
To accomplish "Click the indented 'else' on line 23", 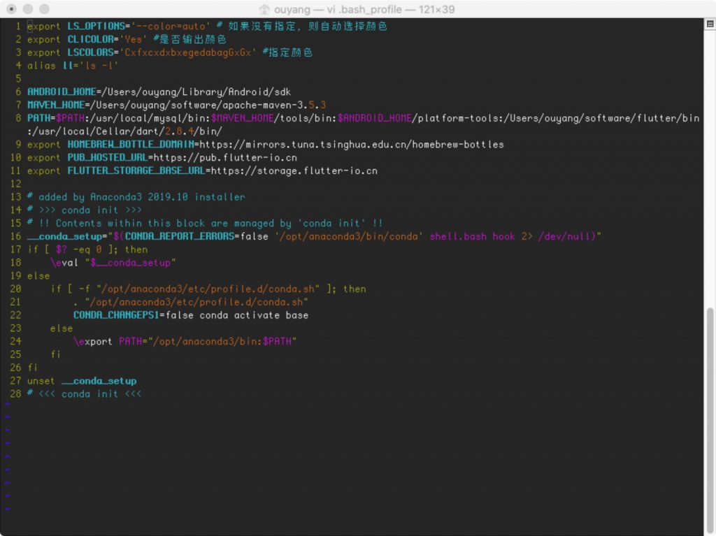I will pos(62,328).
